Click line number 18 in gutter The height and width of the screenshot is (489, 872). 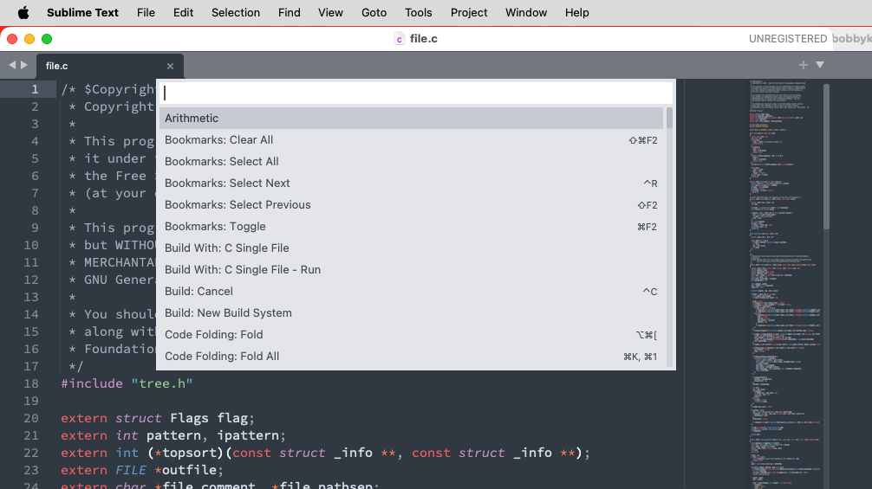point(31,383)
